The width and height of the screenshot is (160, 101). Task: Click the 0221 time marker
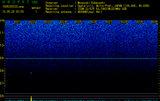[17, 22]
